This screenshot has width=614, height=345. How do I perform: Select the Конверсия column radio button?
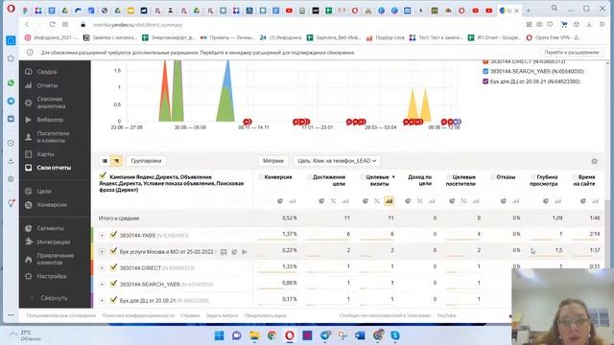coord(261,177)
